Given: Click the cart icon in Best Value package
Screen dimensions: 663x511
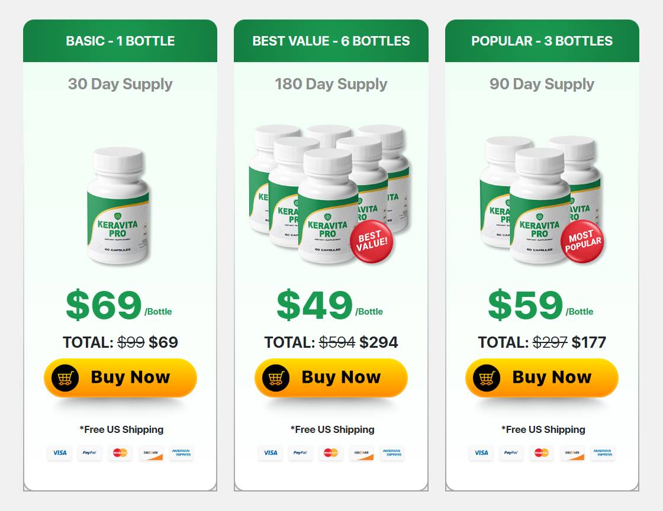Looking at the screenshot, I should 276,377.
